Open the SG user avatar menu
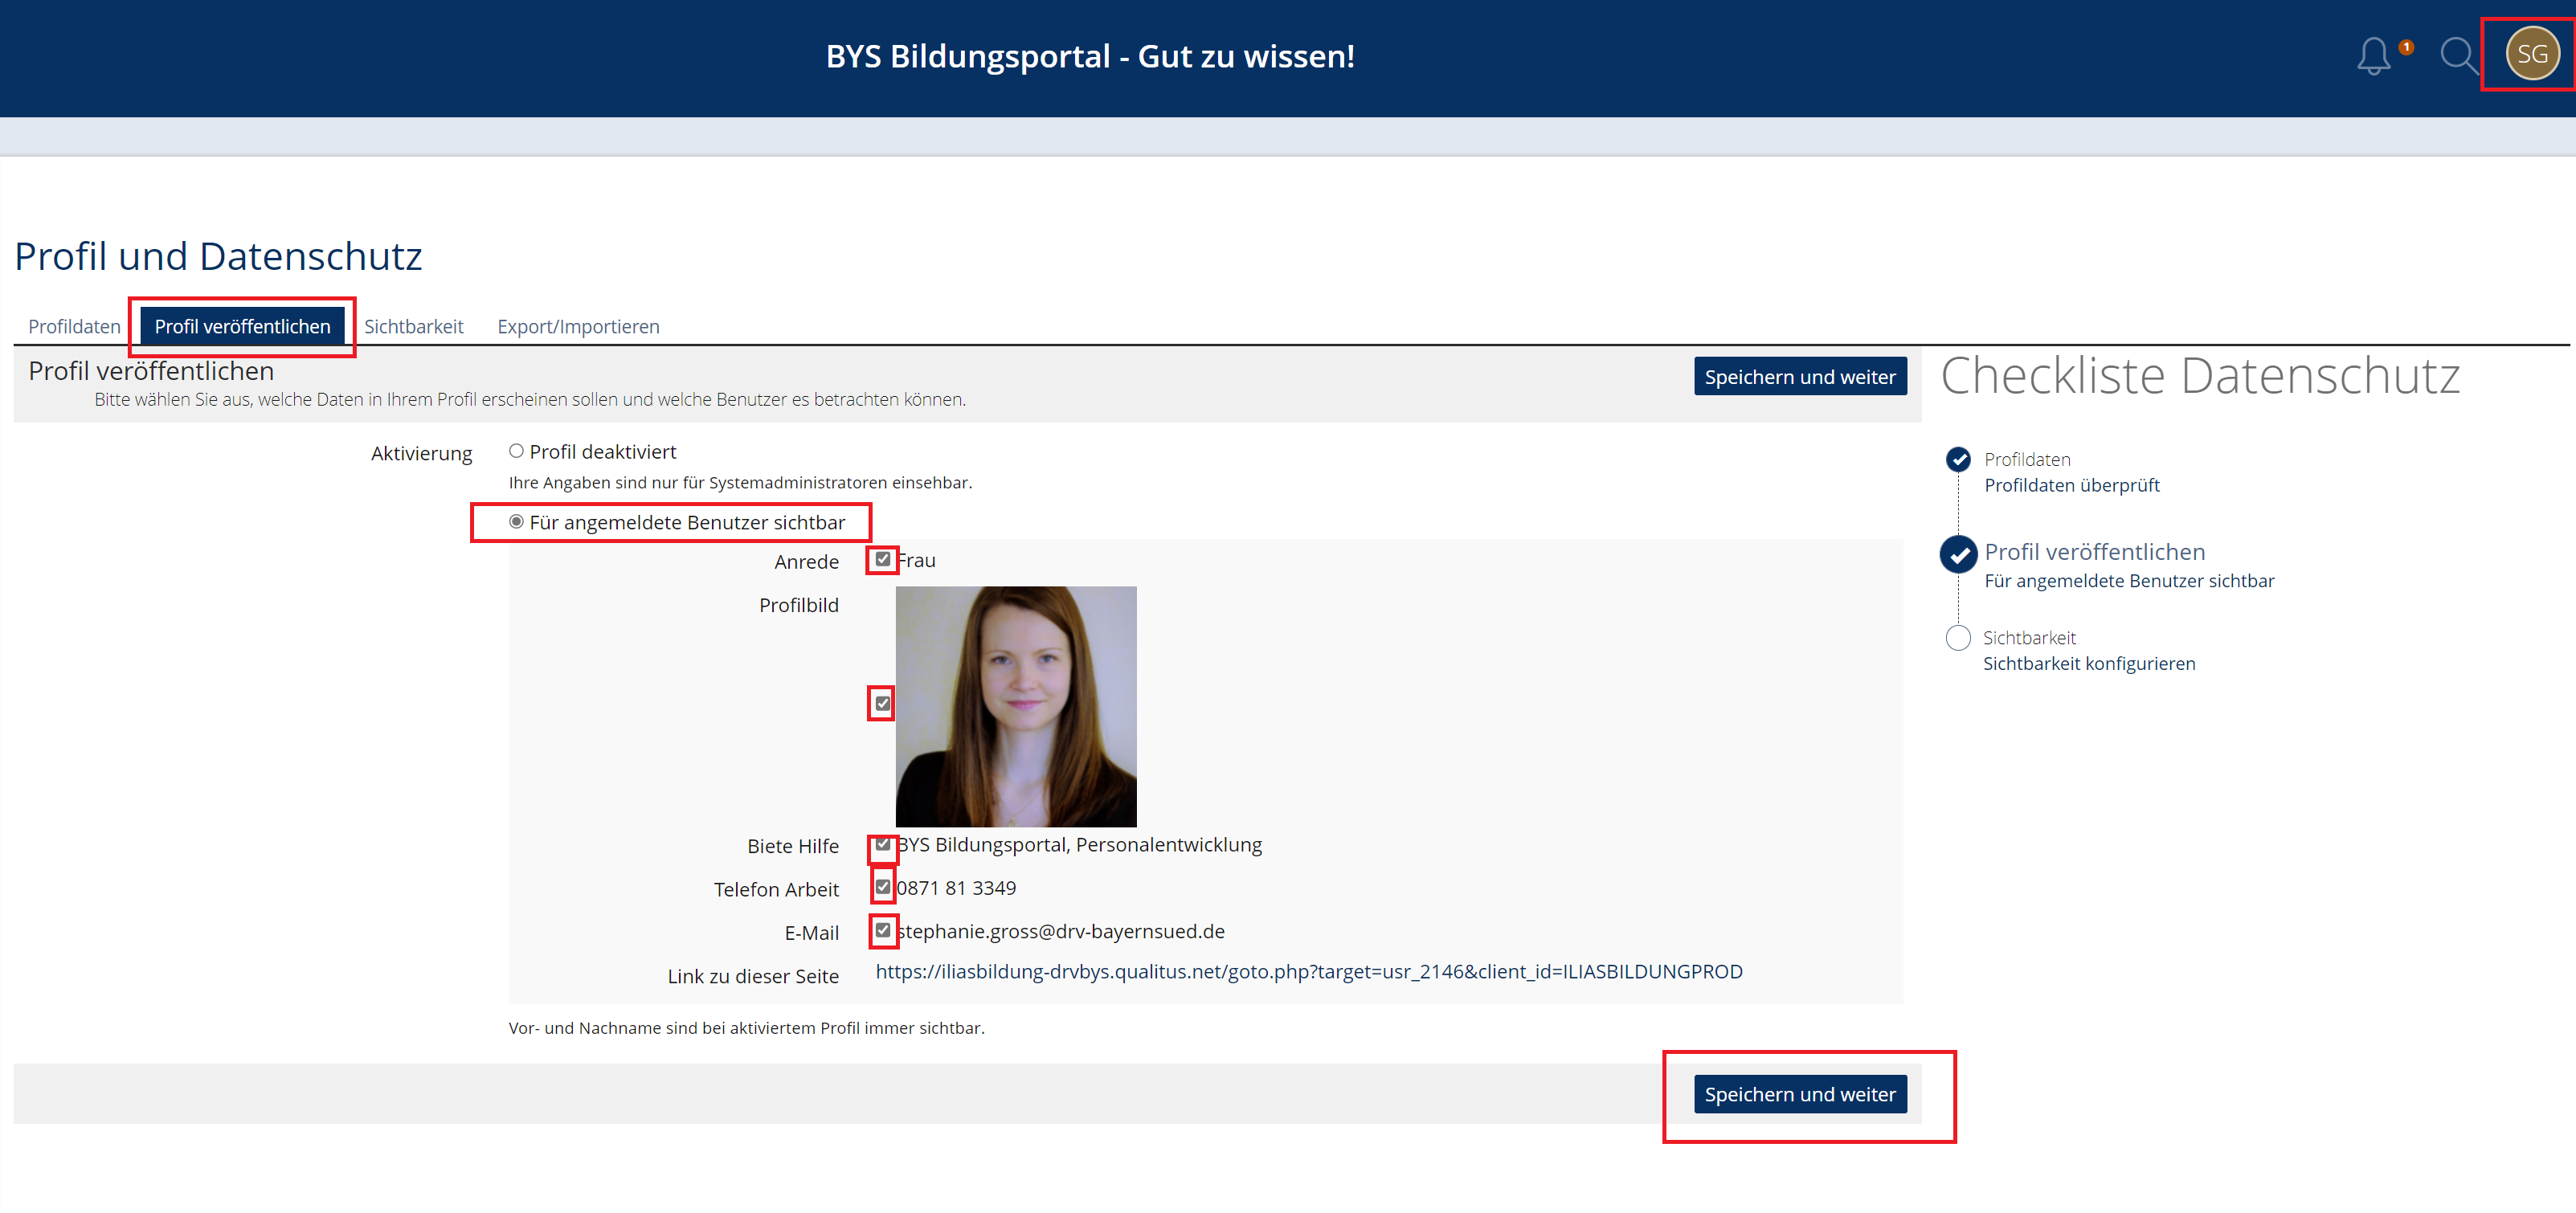This screenshot has width=2576, height=1213. tap(2531, 54)
